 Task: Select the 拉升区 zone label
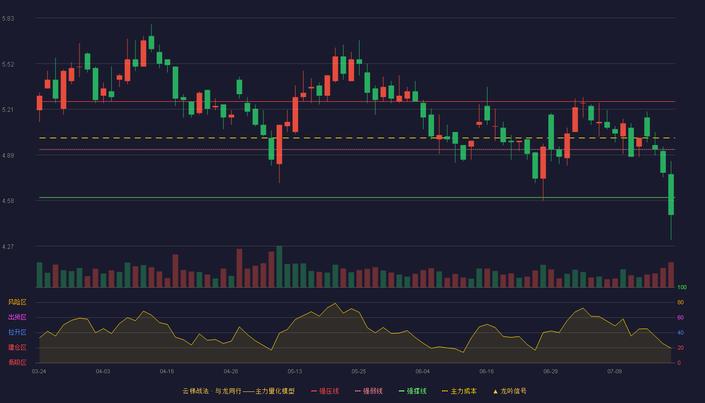pos(17,332)
